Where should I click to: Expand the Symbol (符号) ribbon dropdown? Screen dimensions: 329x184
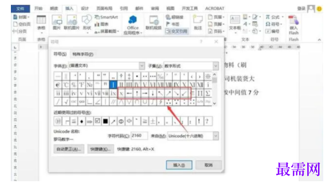pyautogui.click(x=281, y=24)
